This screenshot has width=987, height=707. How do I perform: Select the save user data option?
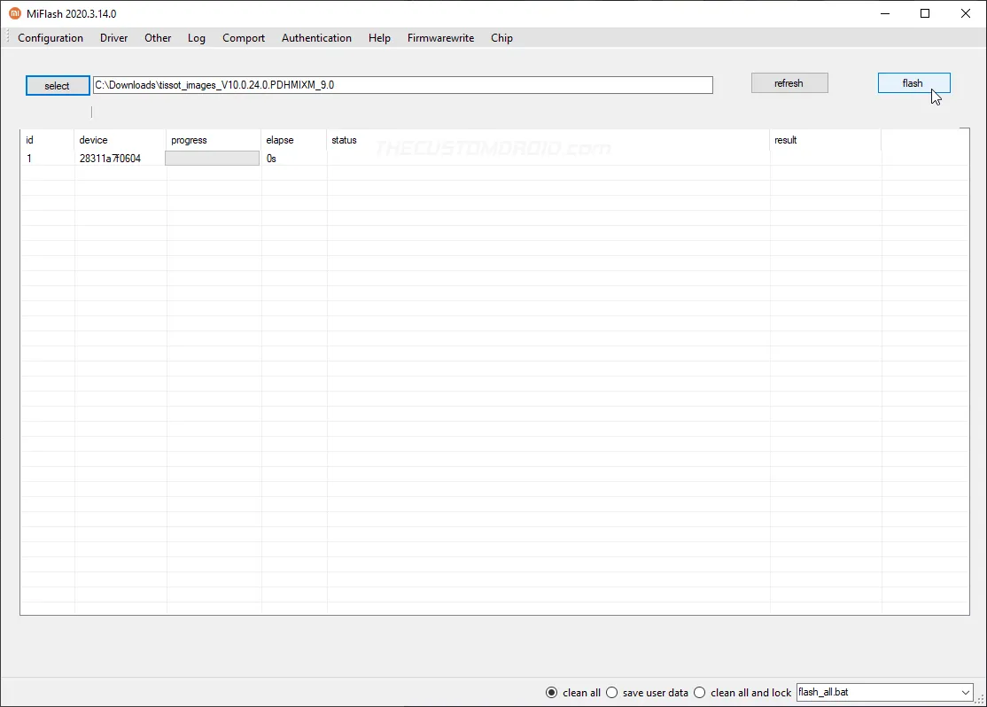point(611,692)
